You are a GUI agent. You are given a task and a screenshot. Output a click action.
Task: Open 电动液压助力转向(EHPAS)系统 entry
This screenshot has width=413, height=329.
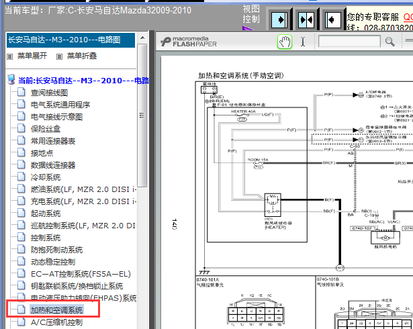pos(83,298)
